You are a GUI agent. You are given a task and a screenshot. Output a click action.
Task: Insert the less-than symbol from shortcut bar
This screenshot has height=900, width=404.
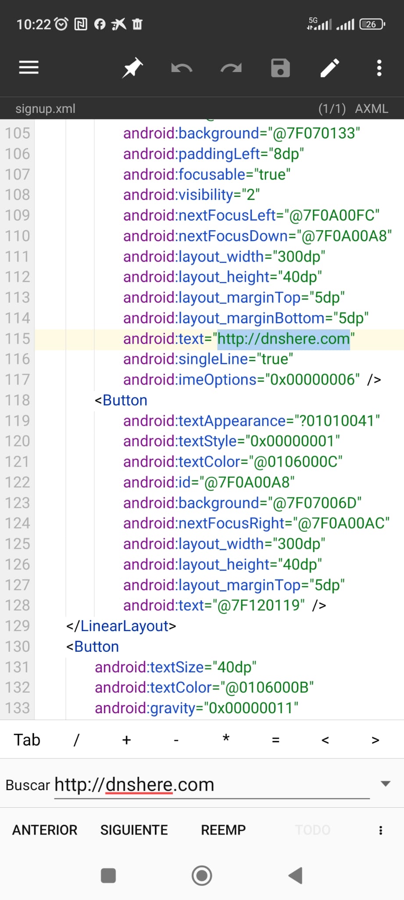pyautogui.click(x=325, y=740)
